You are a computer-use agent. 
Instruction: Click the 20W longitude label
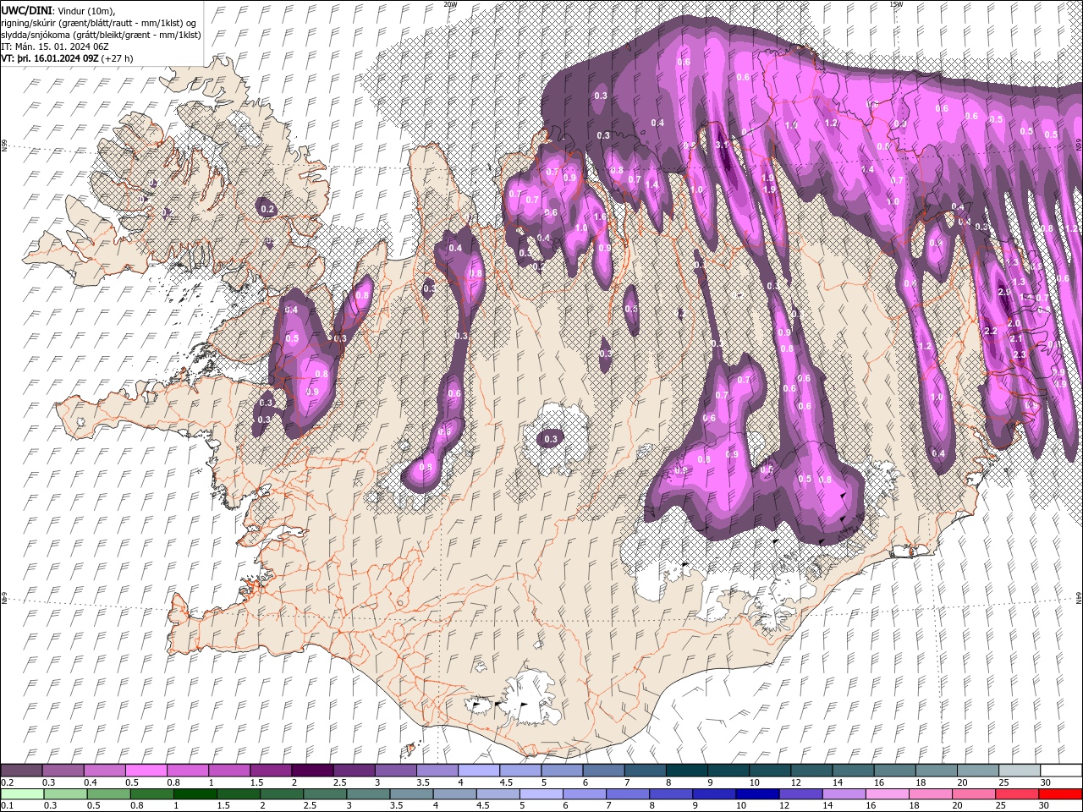point(450,4)
